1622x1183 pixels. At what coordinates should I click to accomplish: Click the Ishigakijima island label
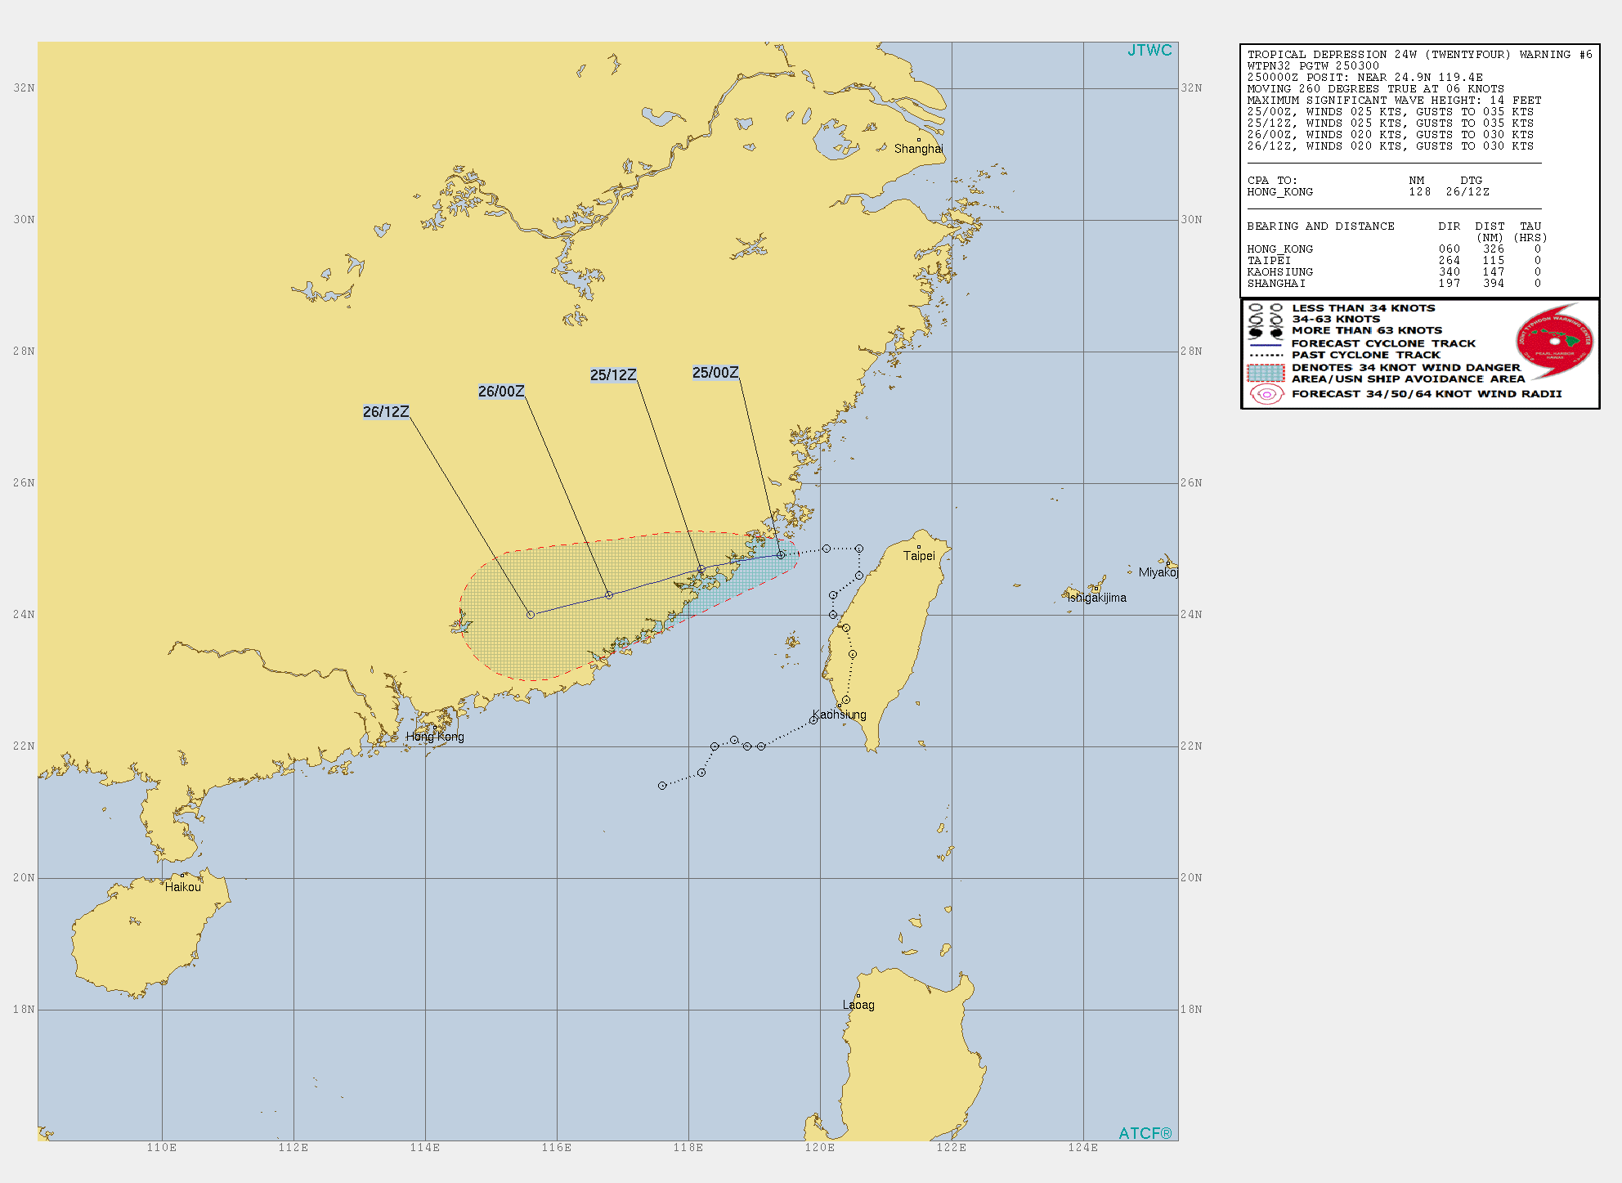[1097, 598]
